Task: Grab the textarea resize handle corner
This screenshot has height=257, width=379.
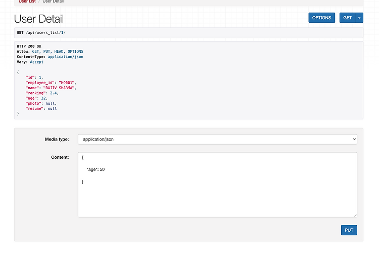Action: [x=355, y=215]
